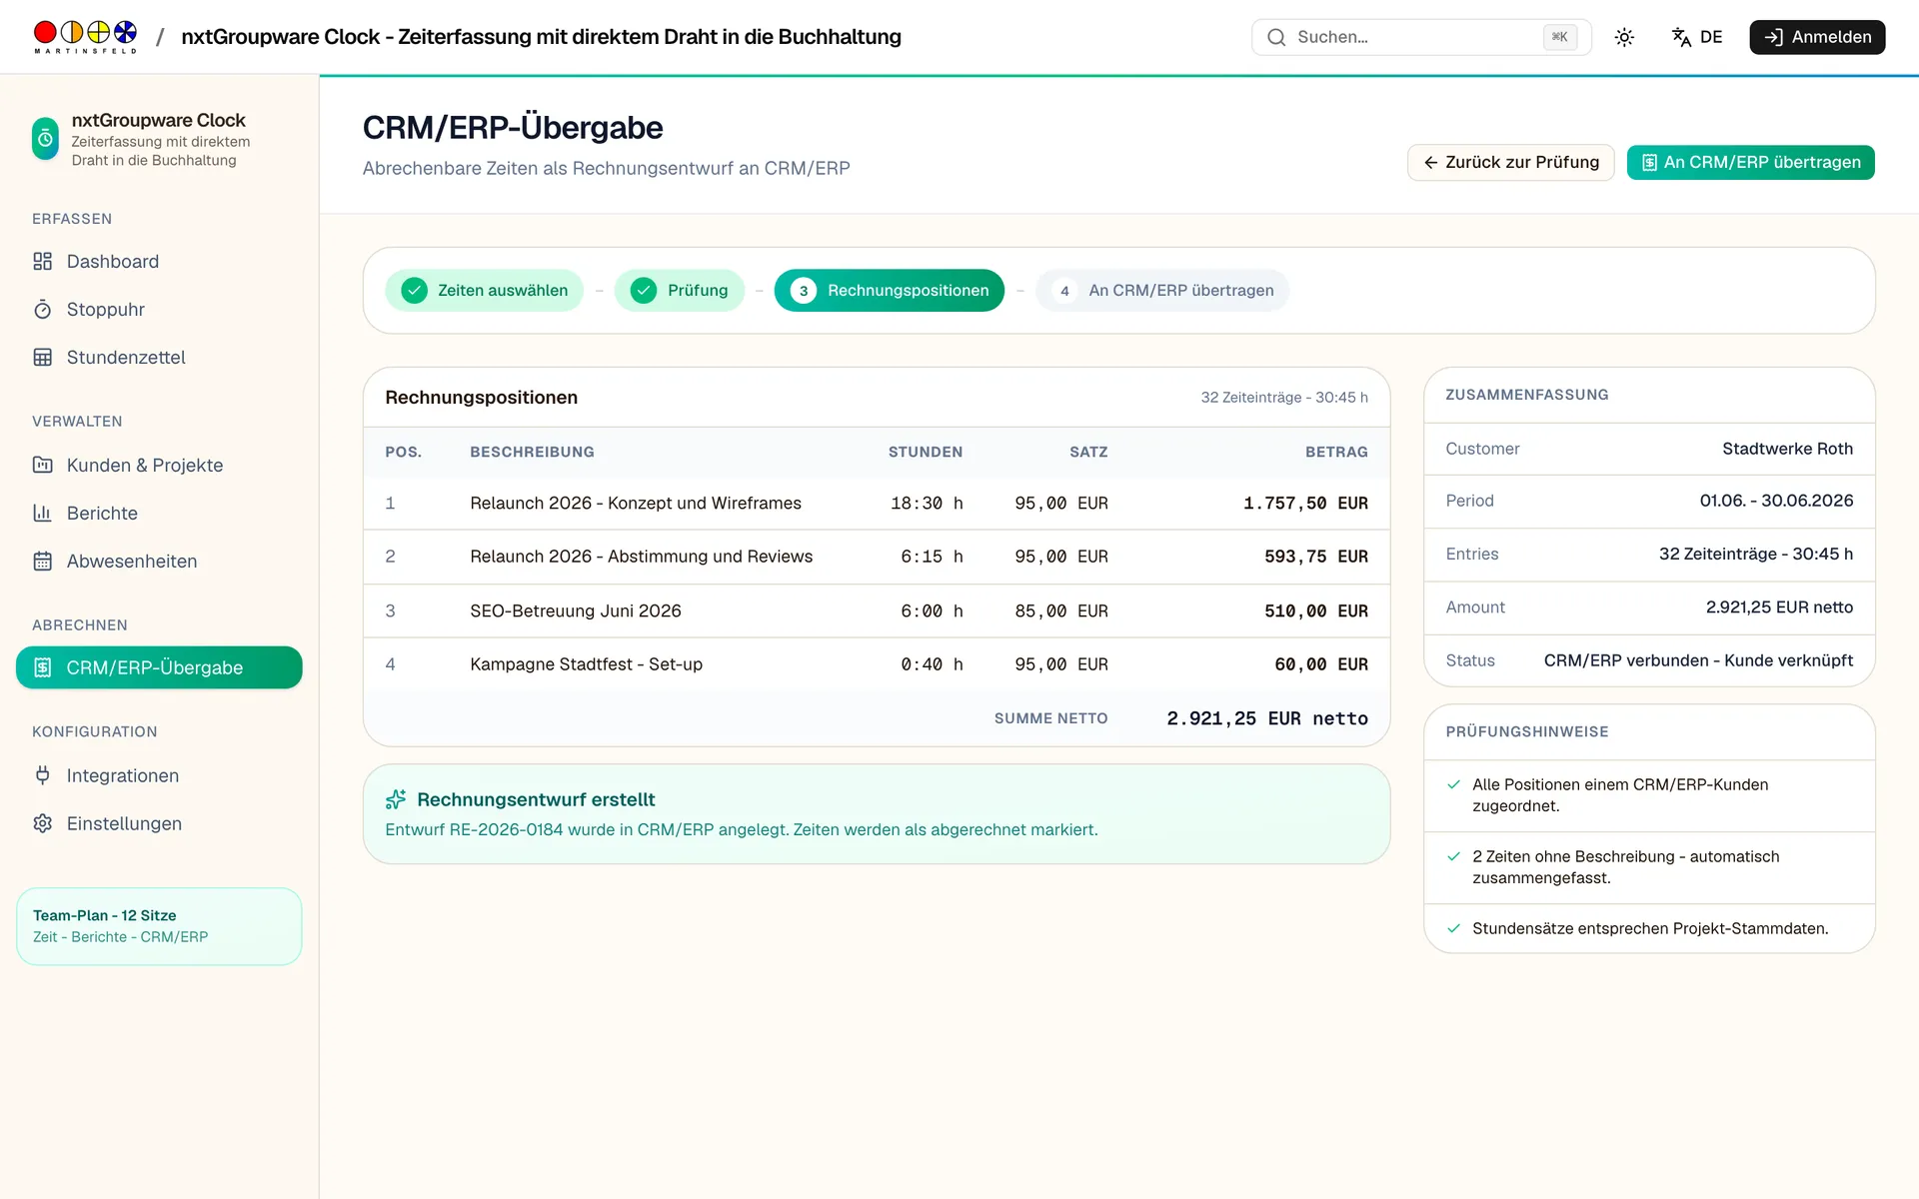This screenshot has height=1199, width=1919.
Task: Open Einstellungen
Action: click(x=159, y=823)
